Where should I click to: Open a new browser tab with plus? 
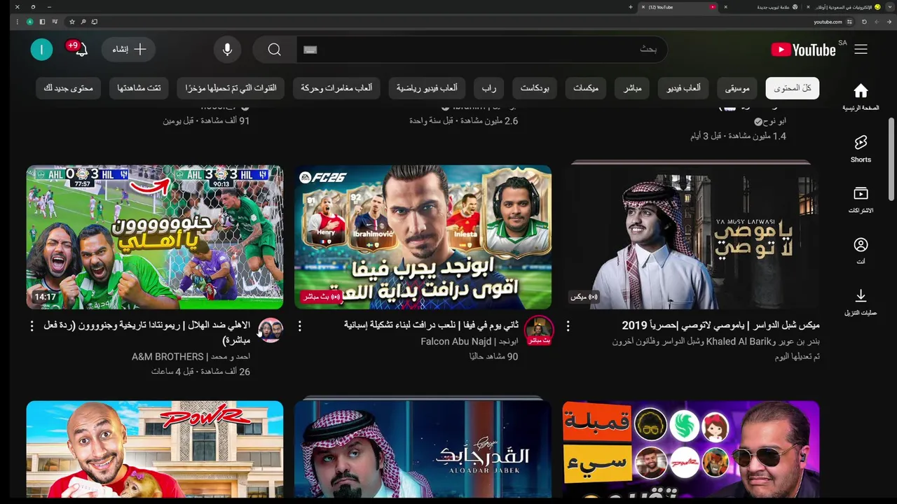click(631, 7)
